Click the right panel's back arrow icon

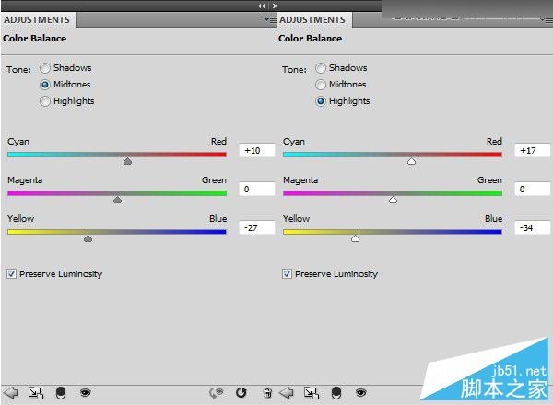[287, 392]
